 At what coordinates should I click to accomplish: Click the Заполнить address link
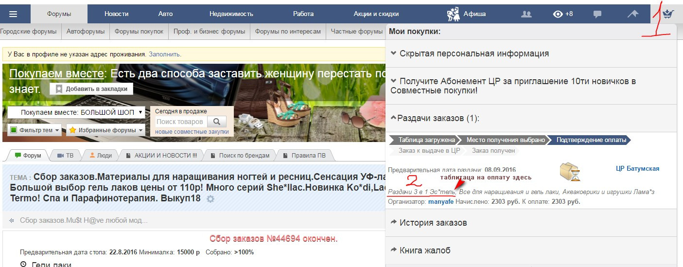click(x=164, y=54)
